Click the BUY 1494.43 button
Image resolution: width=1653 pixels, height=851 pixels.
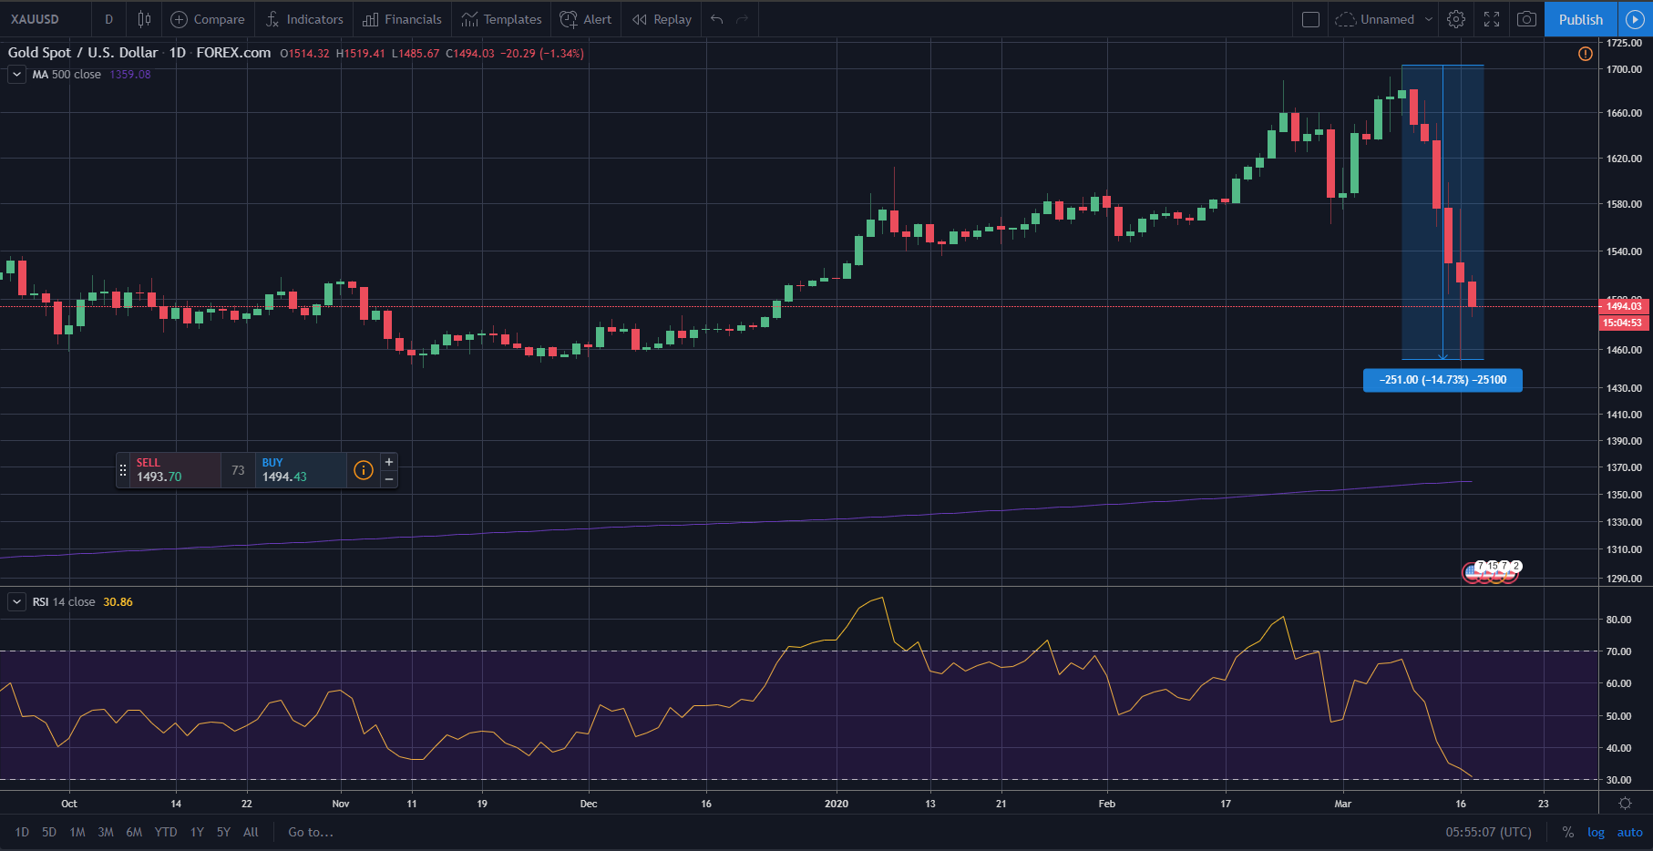pos(301,470)
